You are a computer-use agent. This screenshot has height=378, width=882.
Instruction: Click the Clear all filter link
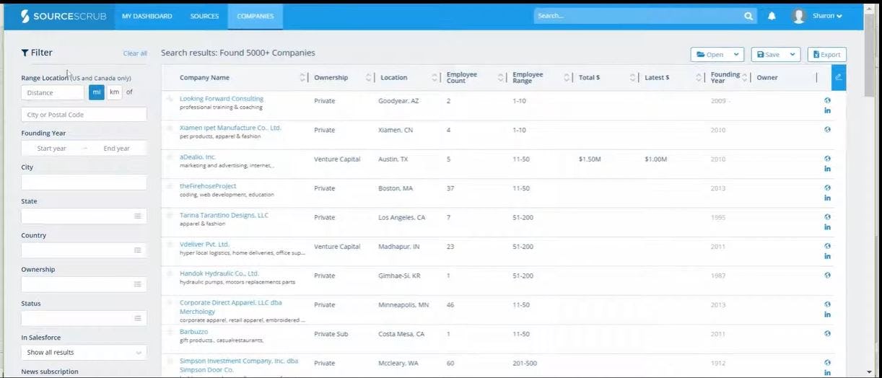(135, 53)
